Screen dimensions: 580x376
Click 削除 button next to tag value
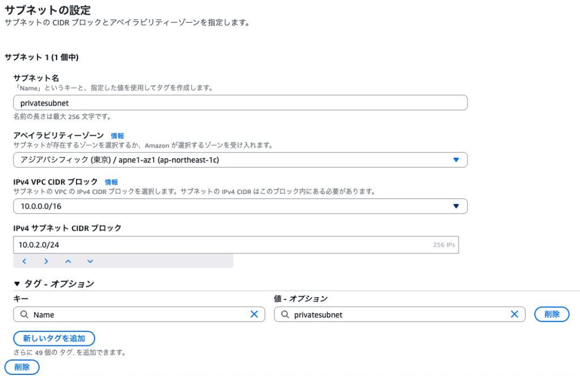pyautogui.click(x=551, y=314)
